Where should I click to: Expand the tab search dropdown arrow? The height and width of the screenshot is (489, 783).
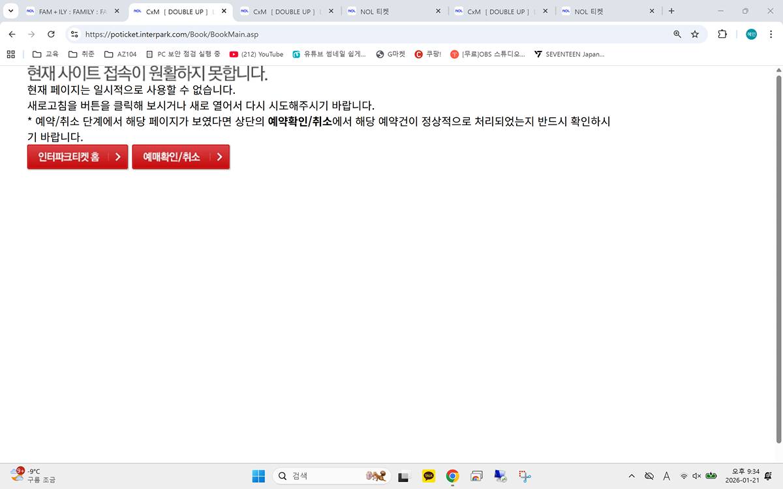10,11
